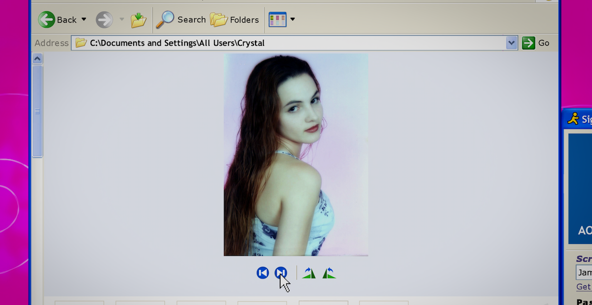Click the large photo preview

point(296,154)
